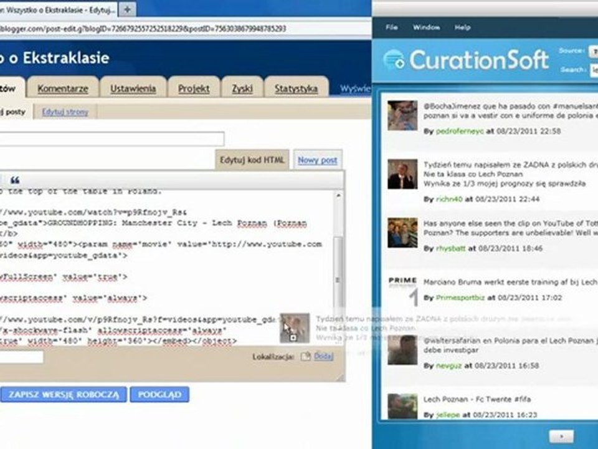Viewport: 598px width, 449px height.
Task: Switch to the Projekt tab
Action: (194, 89)
